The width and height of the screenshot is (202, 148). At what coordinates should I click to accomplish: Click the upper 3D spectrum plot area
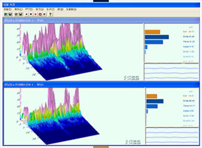[74, 52]
